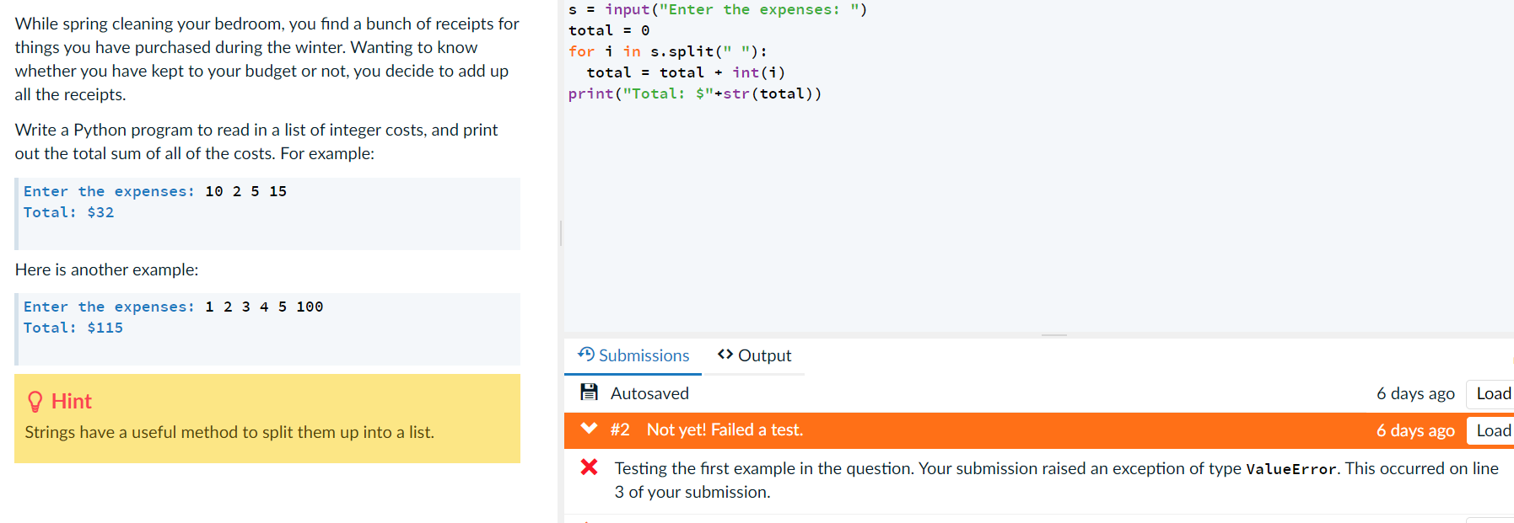
Task: Click the '#2' submission number
Action: point(620,430)
